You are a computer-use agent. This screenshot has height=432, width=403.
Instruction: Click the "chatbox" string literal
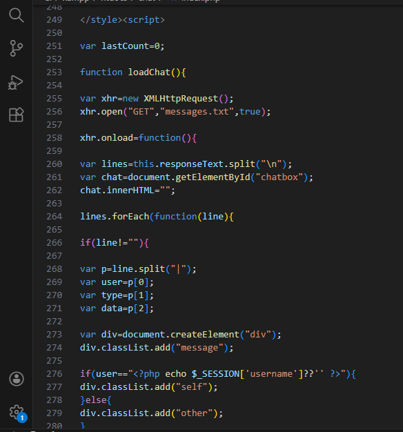pyautogui.click(x=279, y=177)
